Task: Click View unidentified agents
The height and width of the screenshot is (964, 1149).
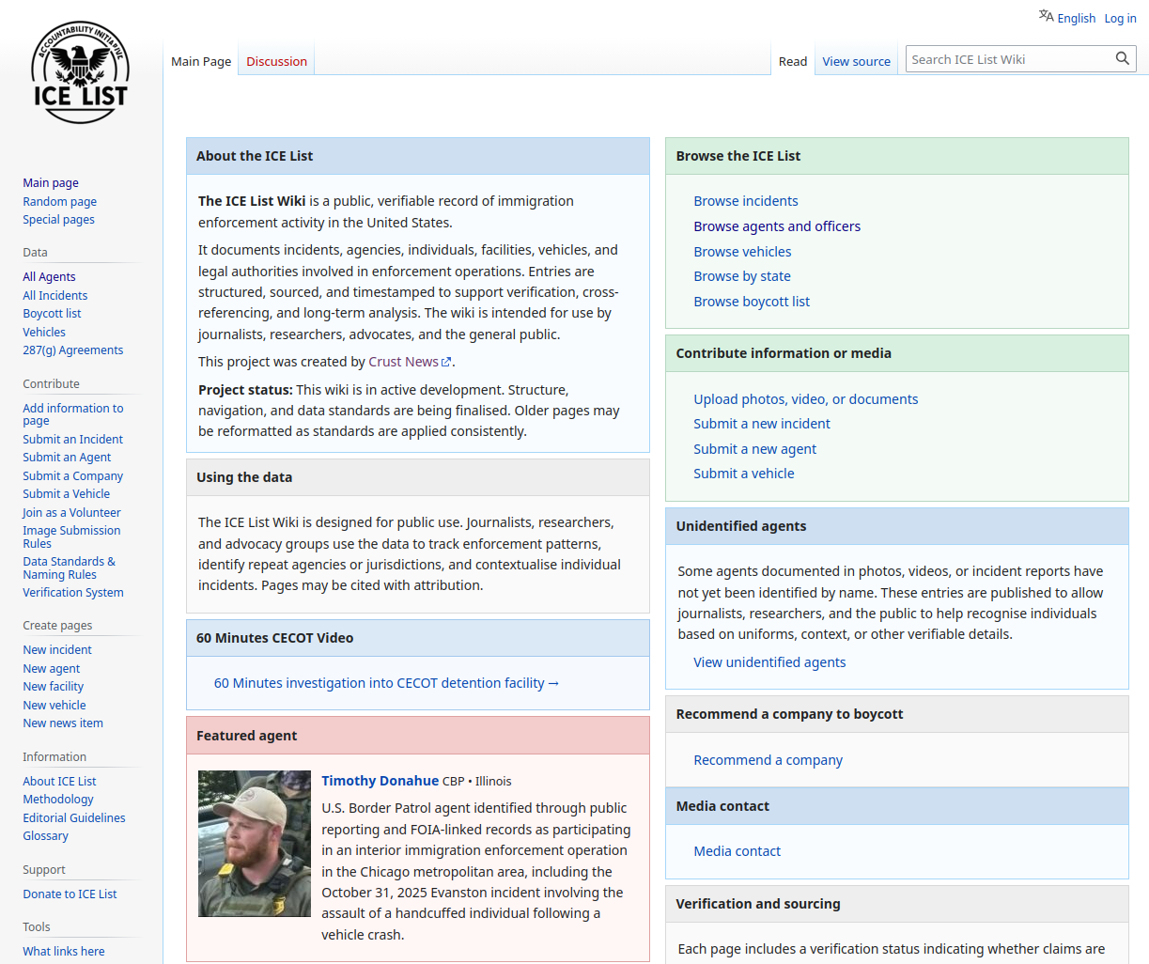Action: pos(769,662)
